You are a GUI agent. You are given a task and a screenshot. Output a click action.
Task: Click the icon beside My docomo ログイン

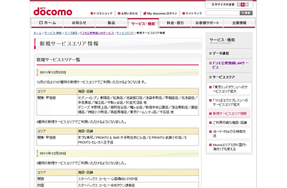[x=145, y=13]
